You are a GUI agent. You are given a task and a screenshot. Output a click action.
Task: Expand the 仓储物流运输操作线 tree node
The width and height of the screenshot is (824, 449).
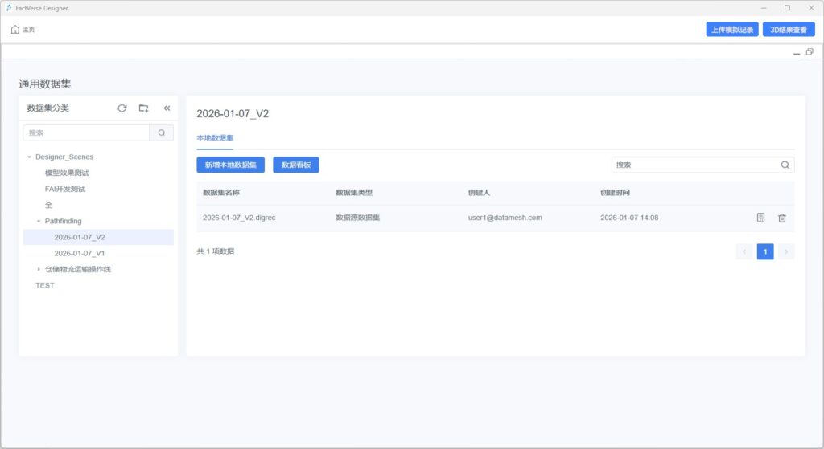point(39,269)
